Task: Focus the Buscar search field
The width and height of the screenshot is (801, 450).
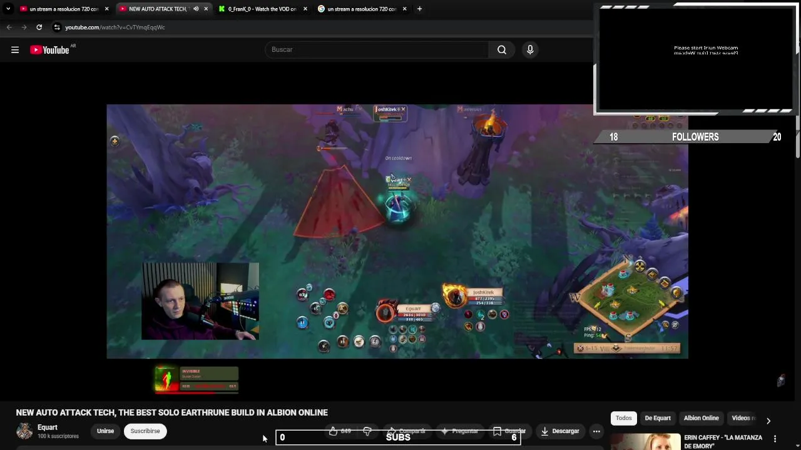Action: [x=377, y=49]
